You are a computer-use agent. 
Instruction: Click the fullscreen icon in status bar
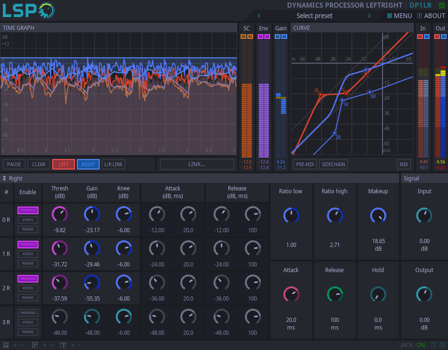pyautogui.click(x=442, y=345)
